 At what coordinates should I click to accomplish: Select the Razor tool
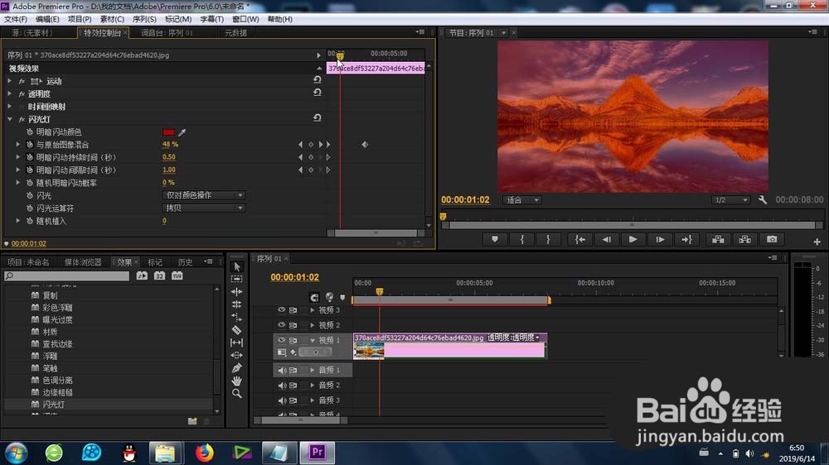[237, 330]
